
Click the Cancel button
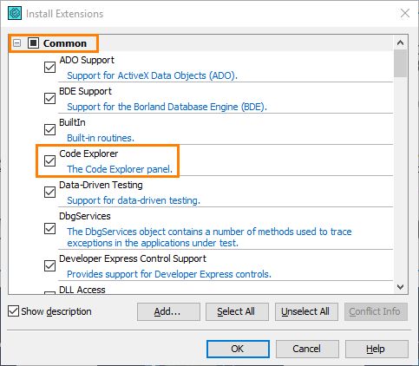tap(307, 349)
